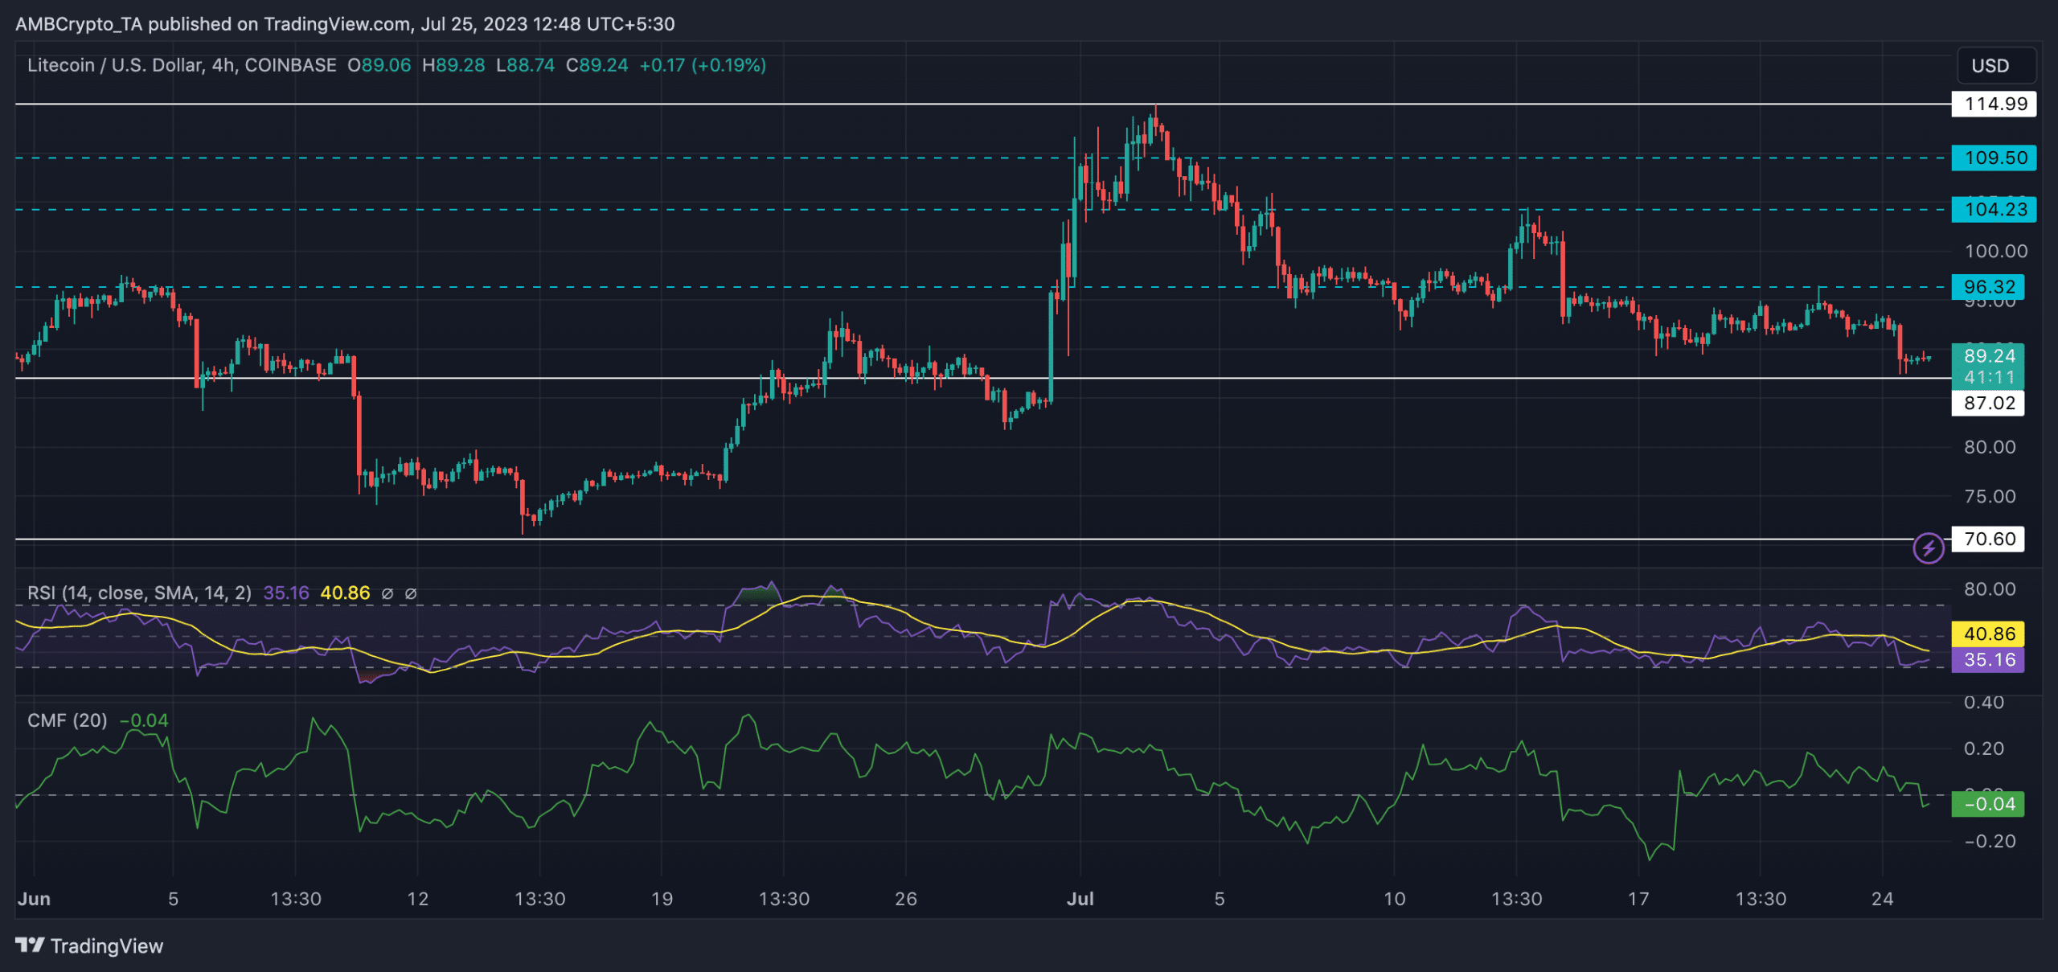Click the first ∅ symbol beside RSI values
The height and width of the screenshot is (972, 2058).
point(387,593)
